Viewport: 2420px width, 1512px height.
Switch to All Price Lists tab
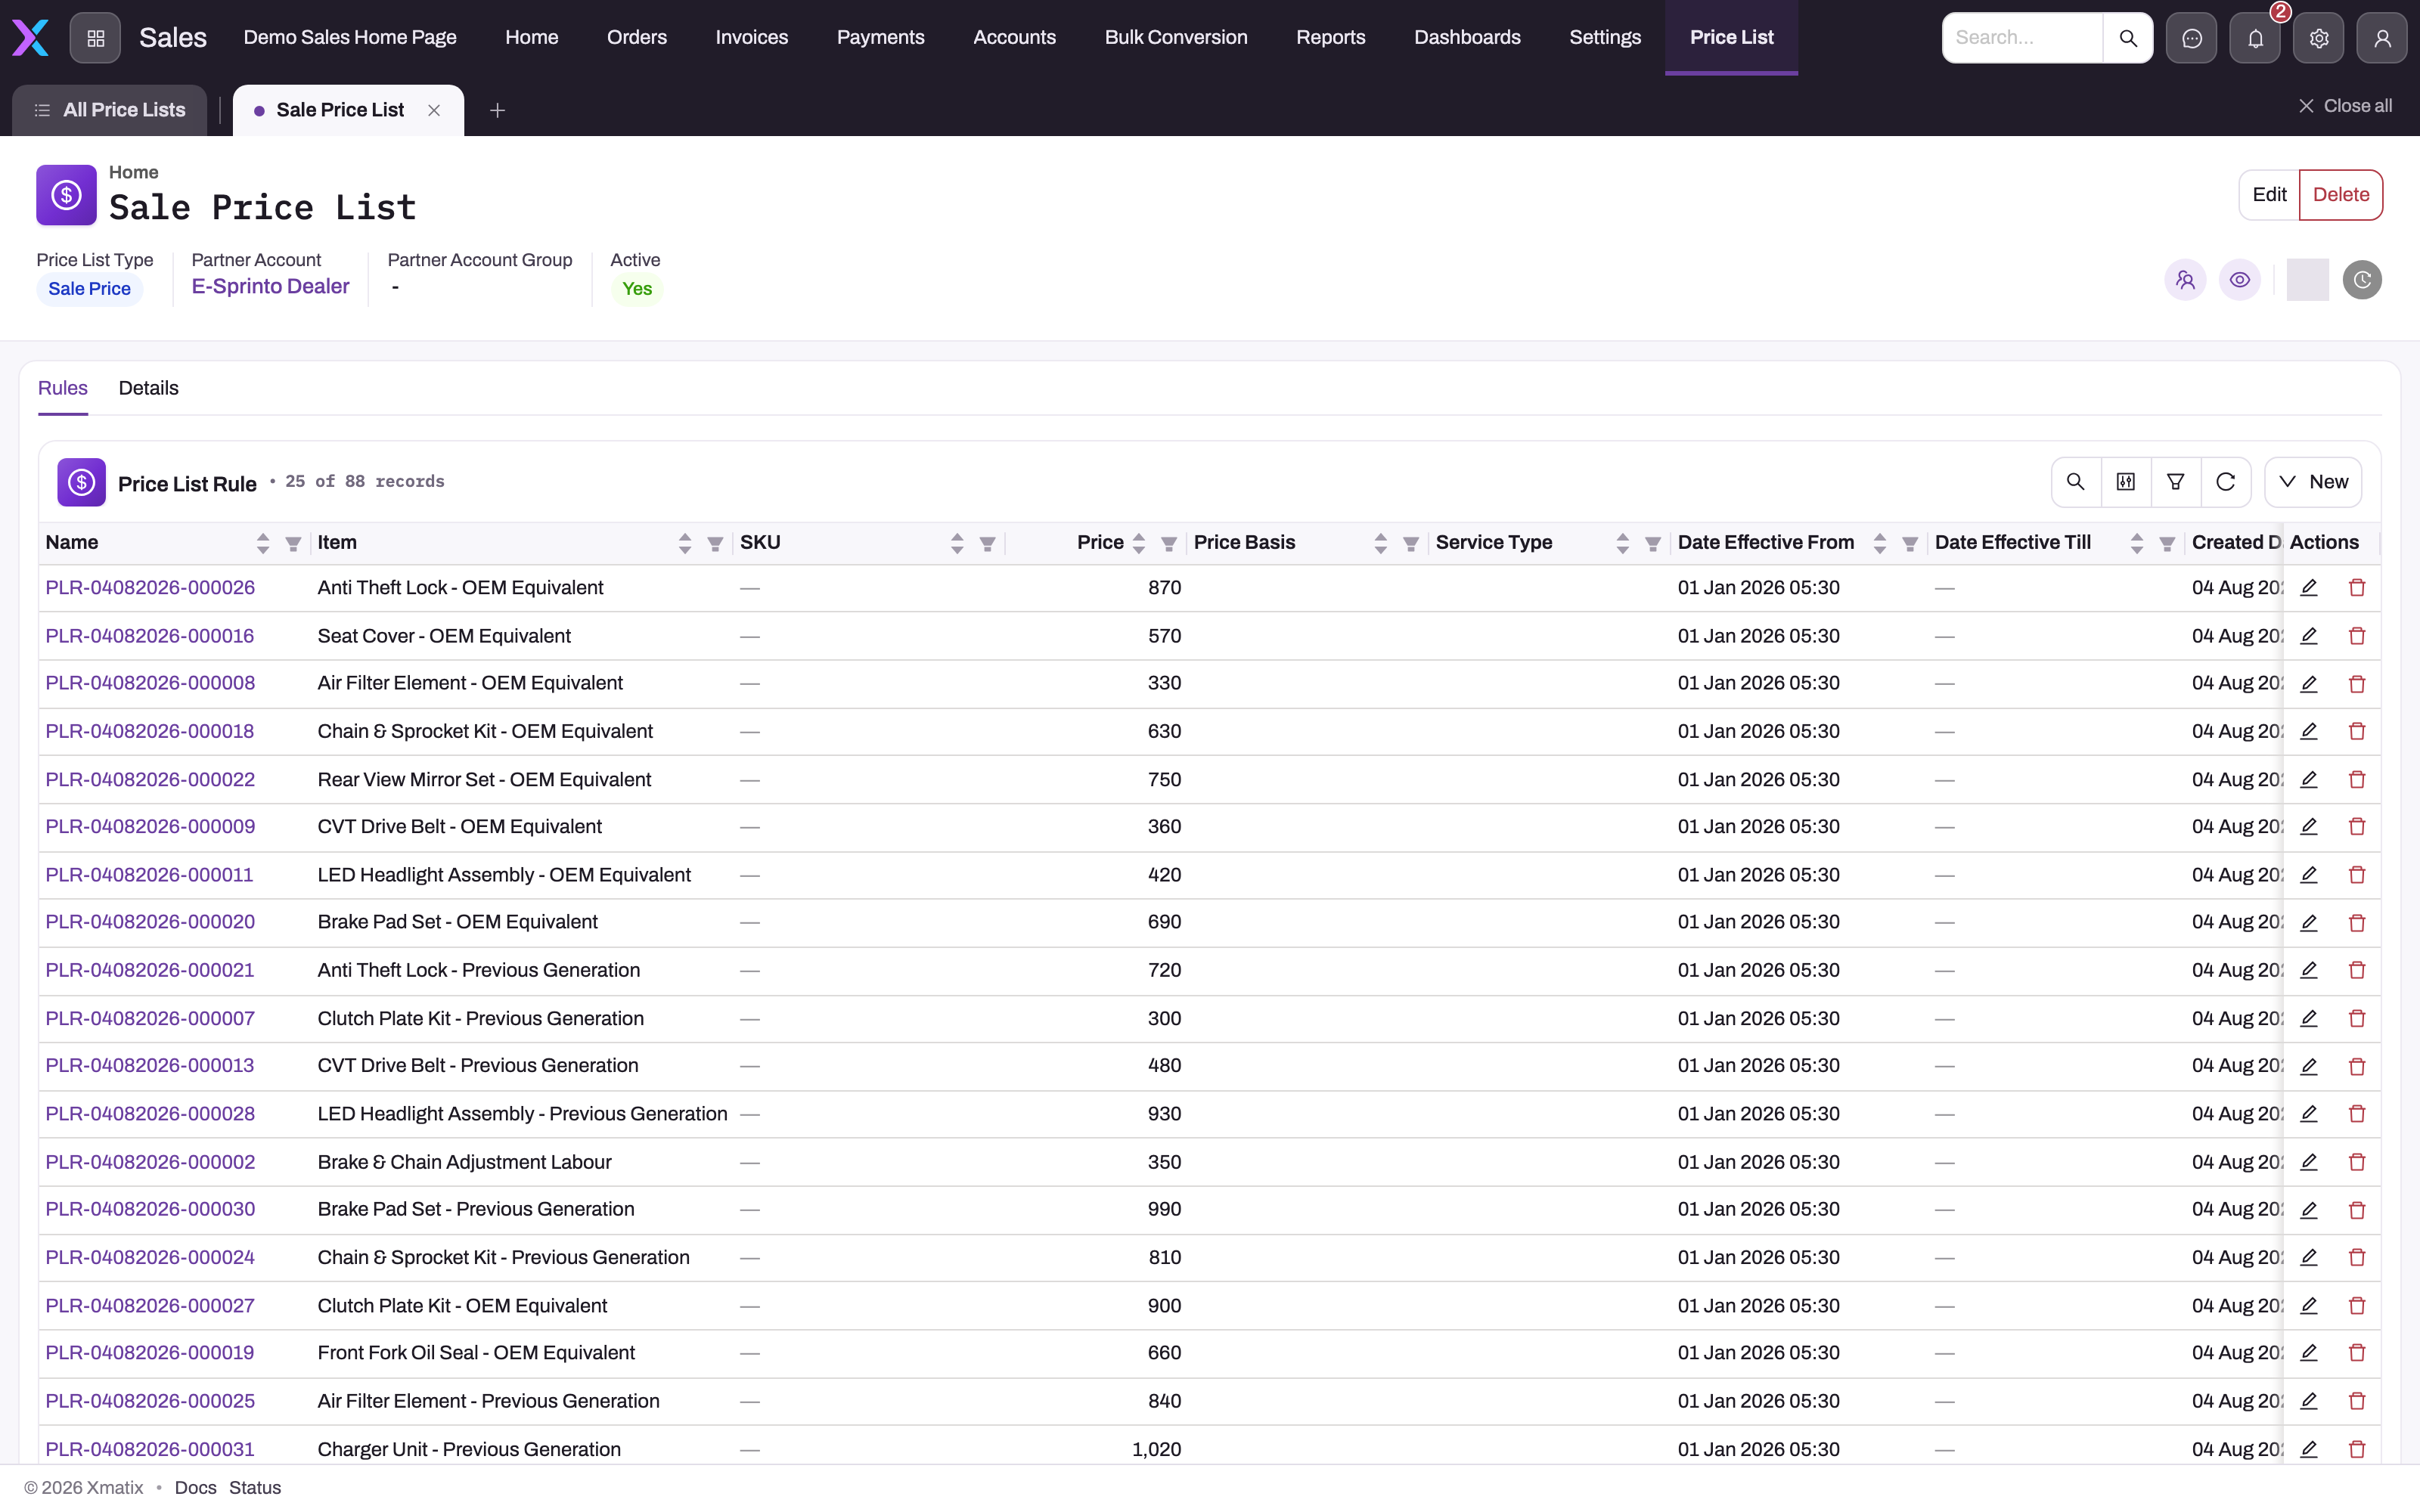[x=110, y=110]
